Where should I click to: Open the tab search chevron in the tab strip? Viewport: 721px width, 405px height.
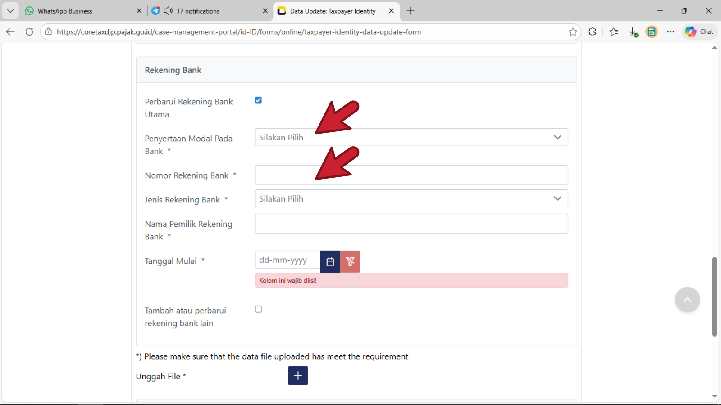coord(10,11)
